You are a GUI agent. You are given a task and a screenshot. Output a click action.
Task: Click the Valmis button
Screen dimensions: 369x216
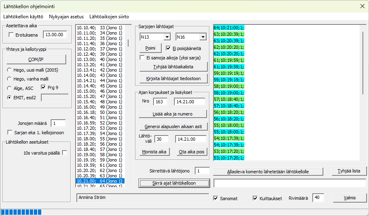point(349,198)
